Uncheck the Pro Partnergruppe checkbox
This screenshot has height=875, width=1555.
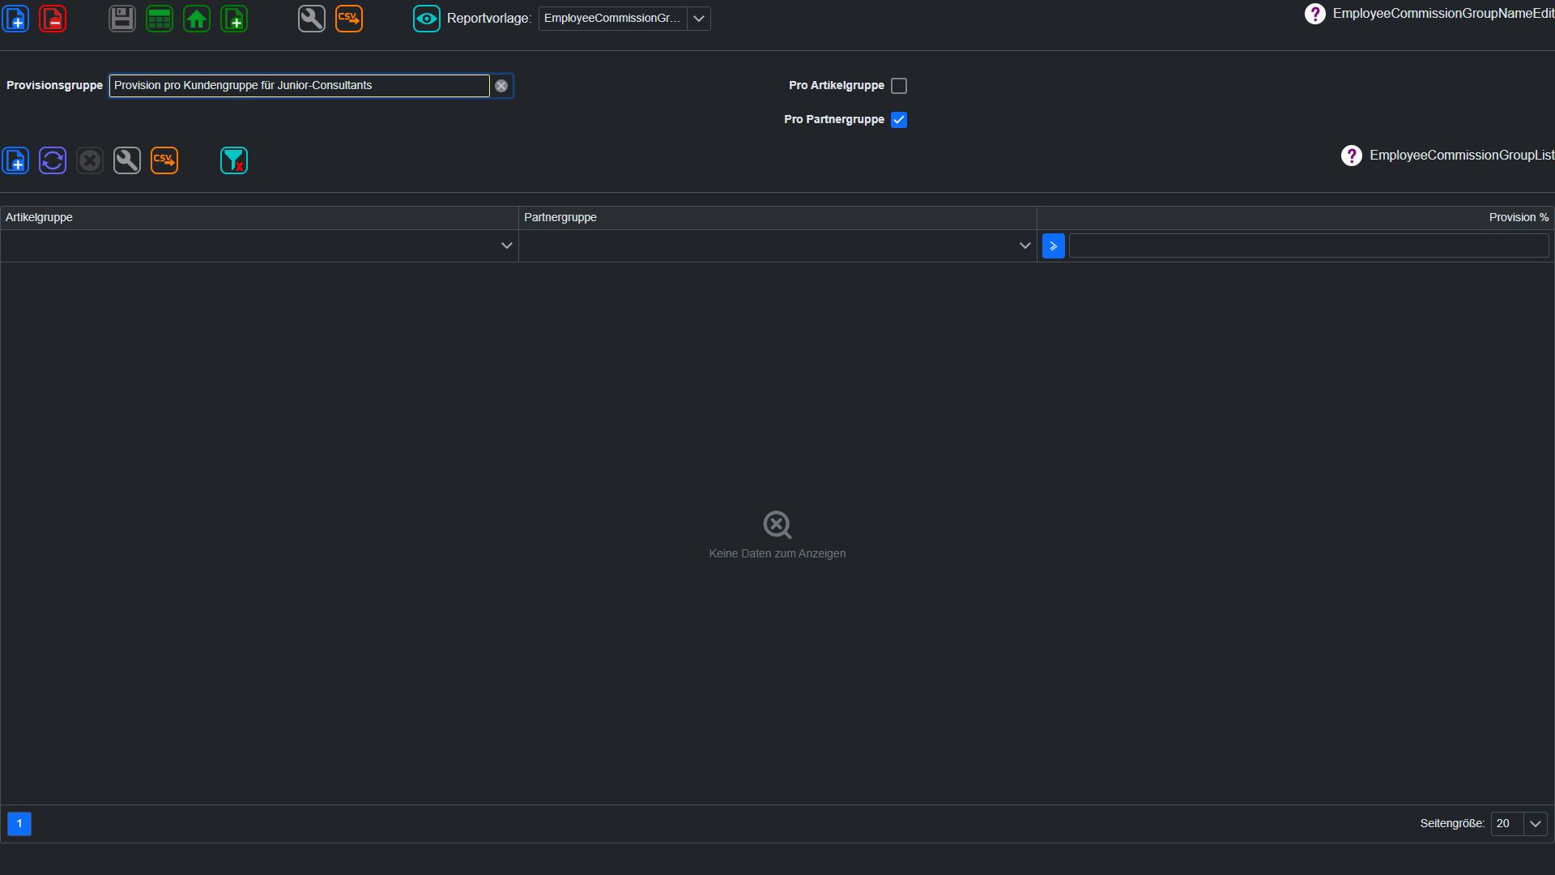click(899, 120)
